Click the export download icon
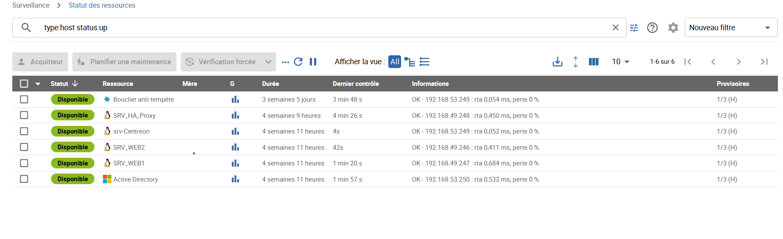 point(557,62)
